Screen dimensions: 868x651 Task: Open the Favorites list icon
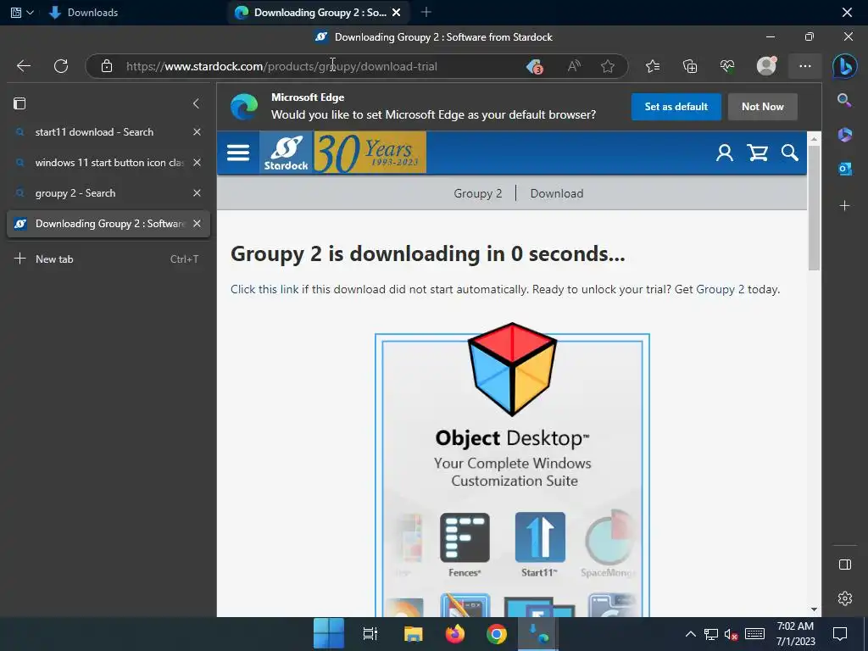coord(653,66)
